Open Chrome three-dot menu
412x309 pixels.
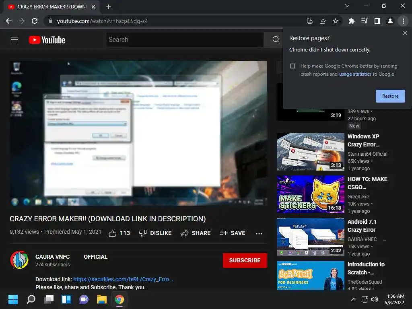403,21
